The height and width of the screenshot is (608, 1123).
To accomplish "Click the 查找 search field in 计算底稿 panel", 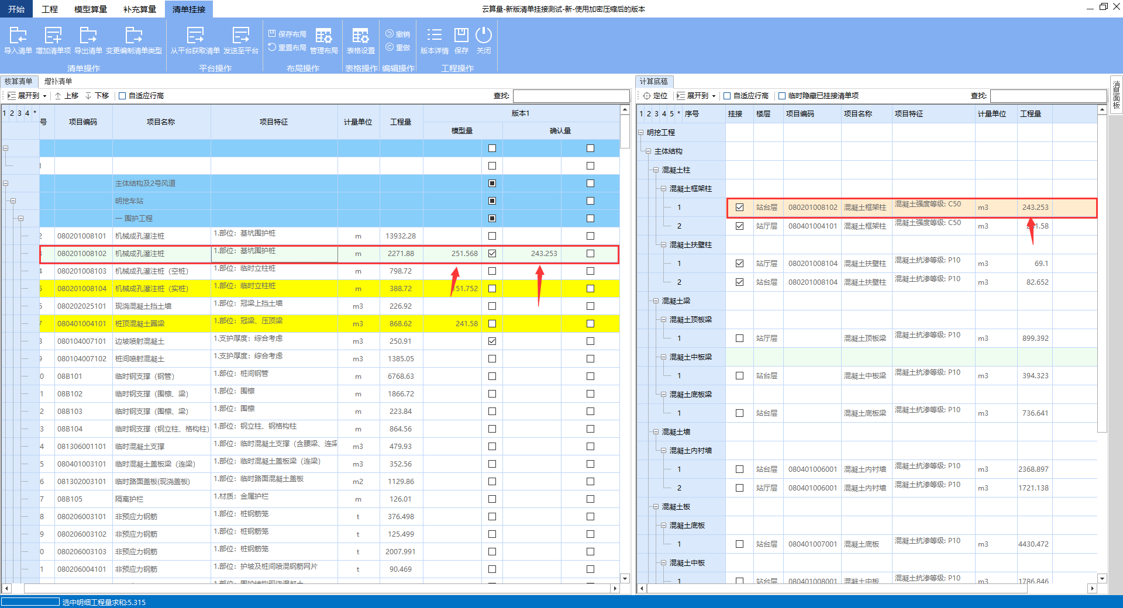I will point(1048,95).
